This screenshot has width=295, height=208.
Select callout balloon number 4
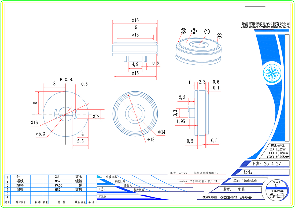[x=219, y=35]
